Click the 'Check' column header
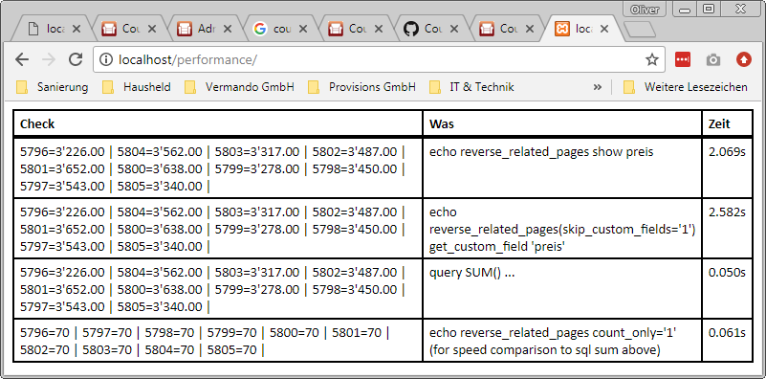Viewport: 766px width, 379px height. point(218,123)
